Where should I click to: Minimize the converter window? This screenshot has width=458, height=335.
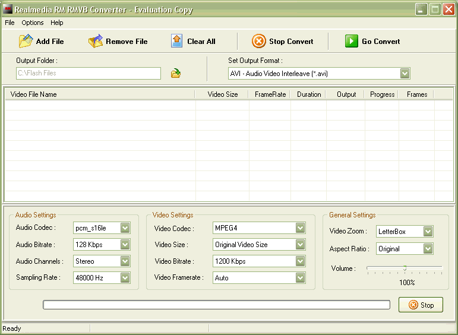(x=421, y=10)
